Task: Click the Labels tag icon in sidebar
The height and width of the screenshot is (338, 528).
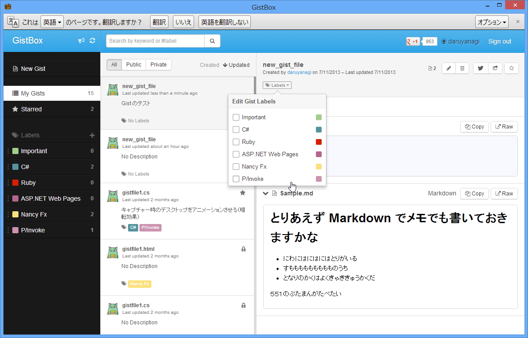Action: pos(15,135)
